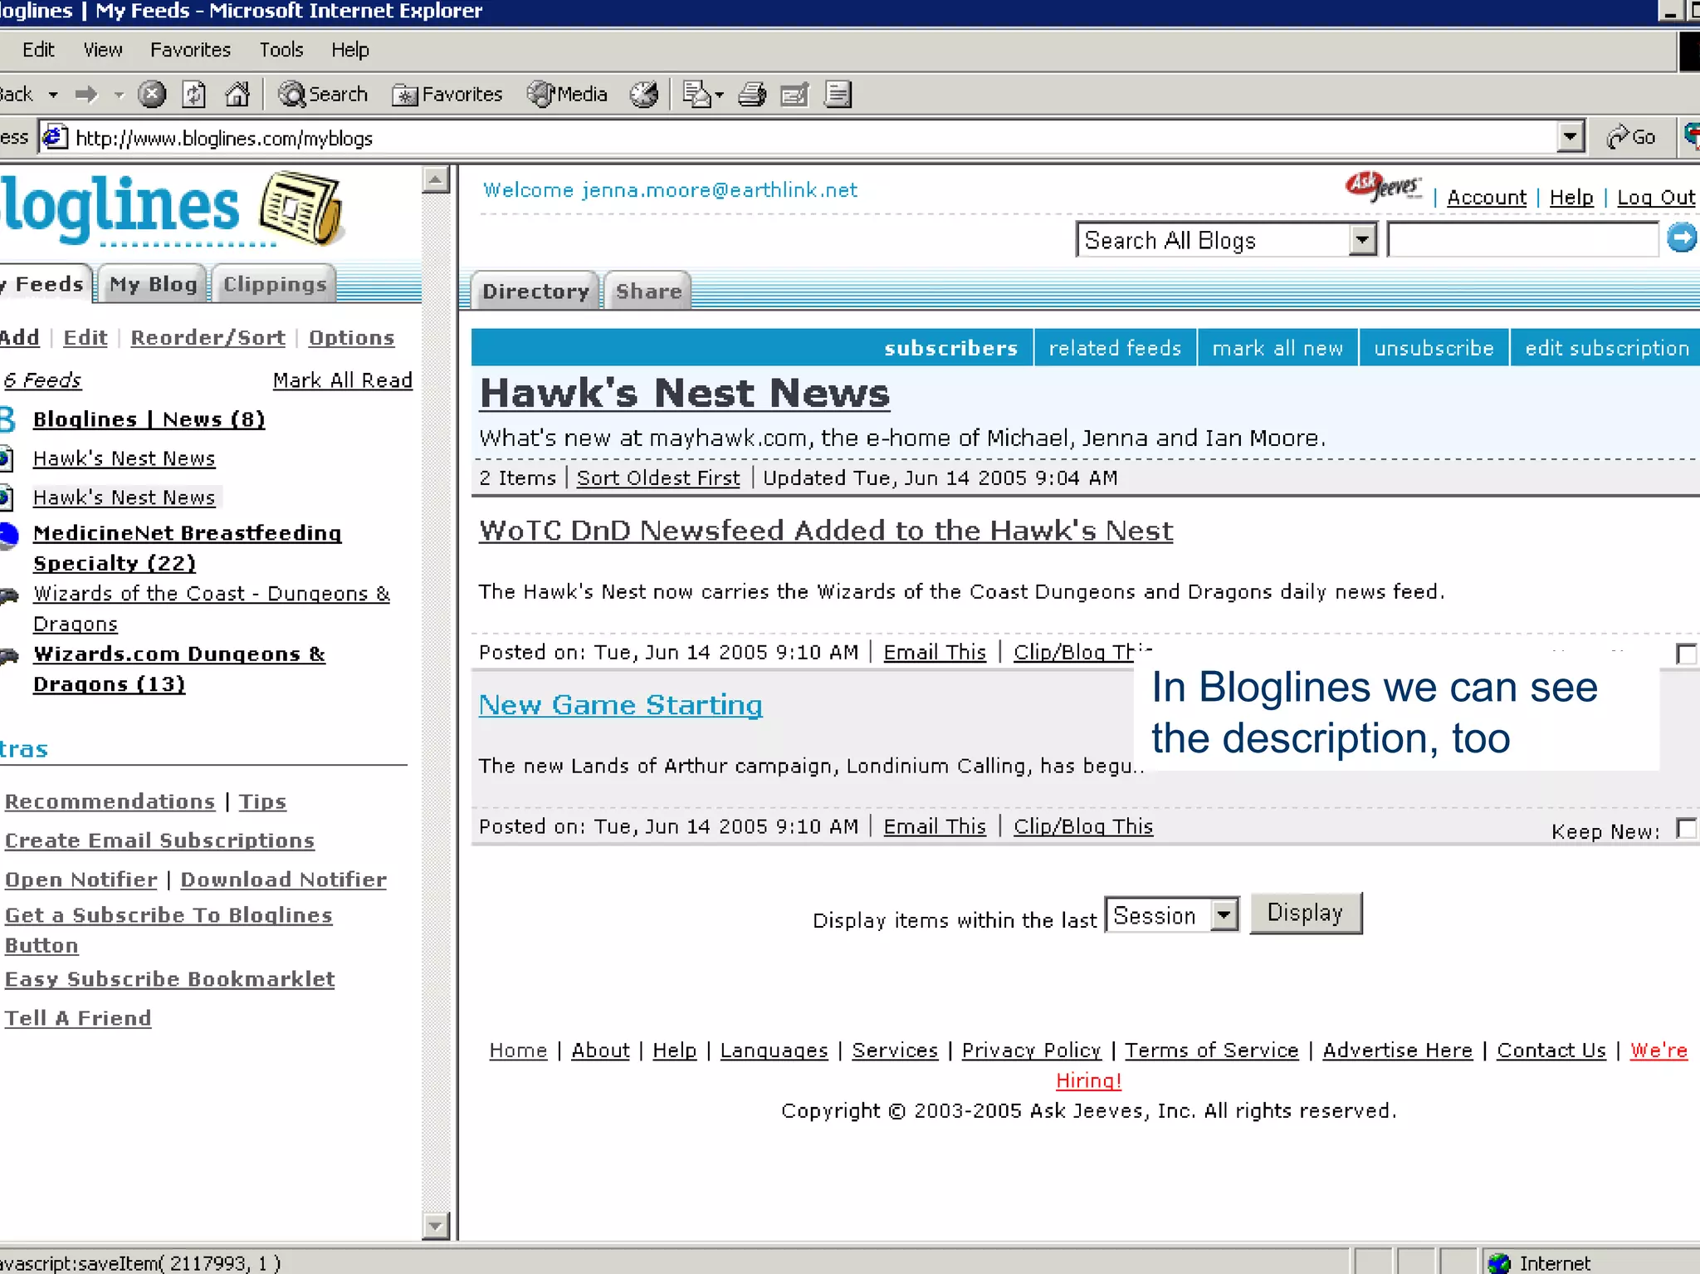Click the Edit page toolbar icon
The height and width of the screenshot is (1274, 1700).
794,95
